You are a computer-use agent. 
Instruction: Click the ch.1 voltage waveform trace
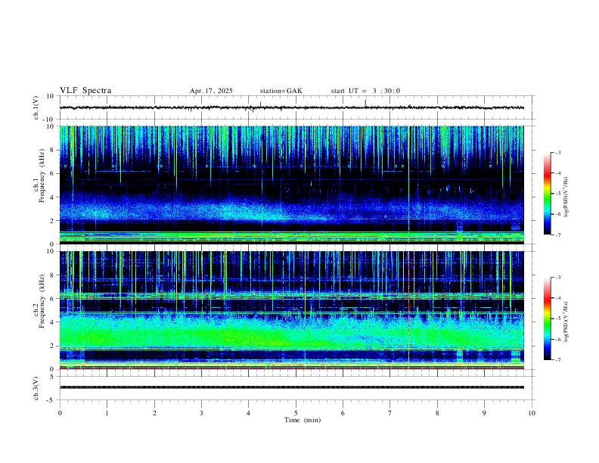point(292,107)
